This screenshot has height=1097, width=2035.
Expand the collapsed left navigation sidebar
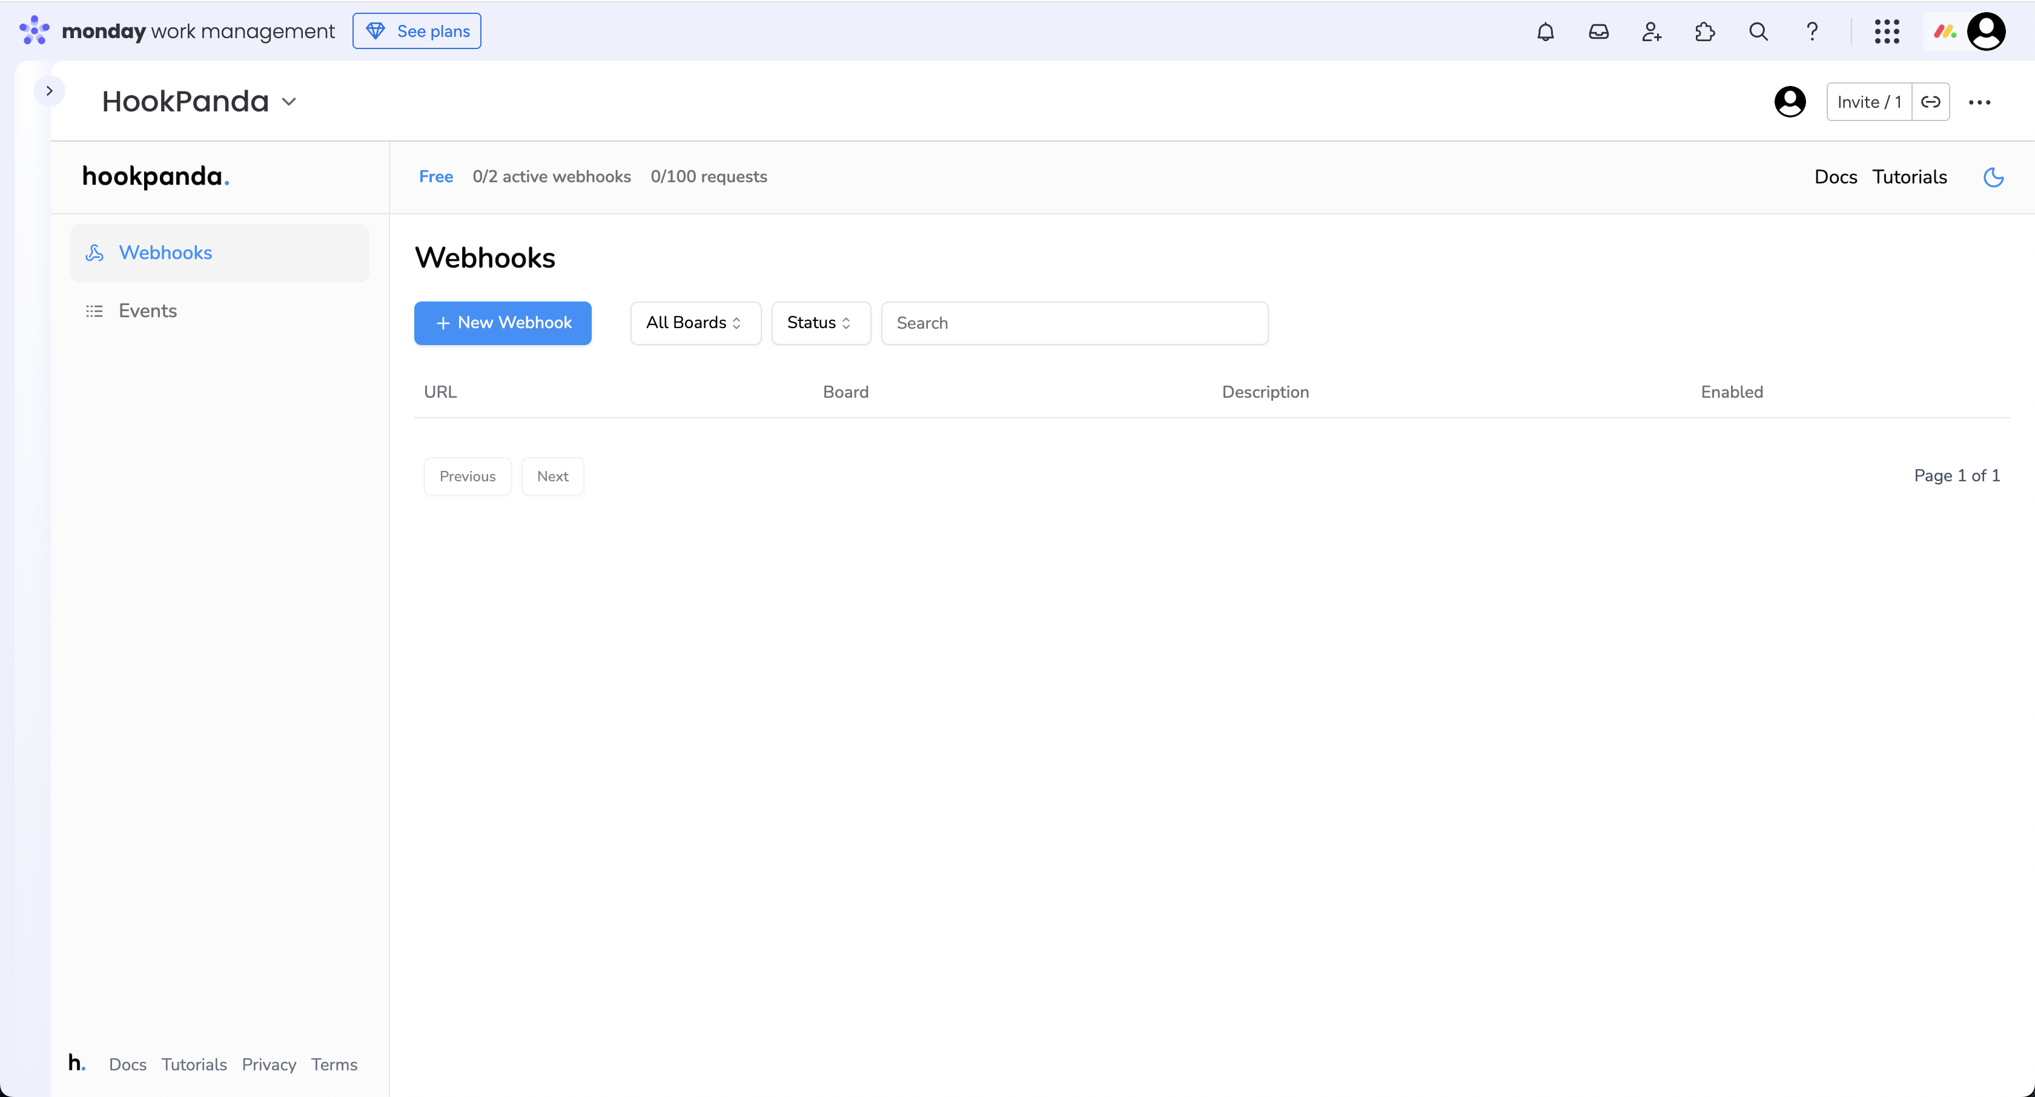point(49,91)
